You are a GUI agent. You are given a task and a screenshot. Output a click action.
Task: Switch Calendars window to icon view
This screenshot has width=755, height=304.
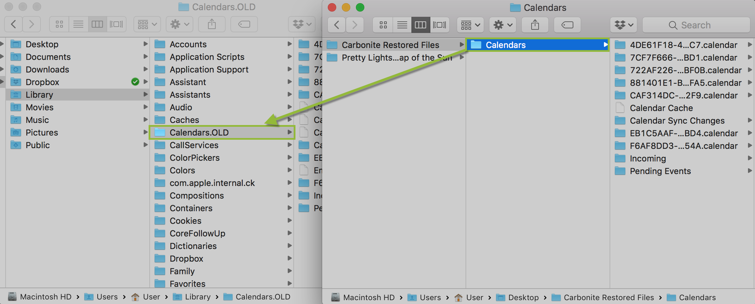point(383,25)
